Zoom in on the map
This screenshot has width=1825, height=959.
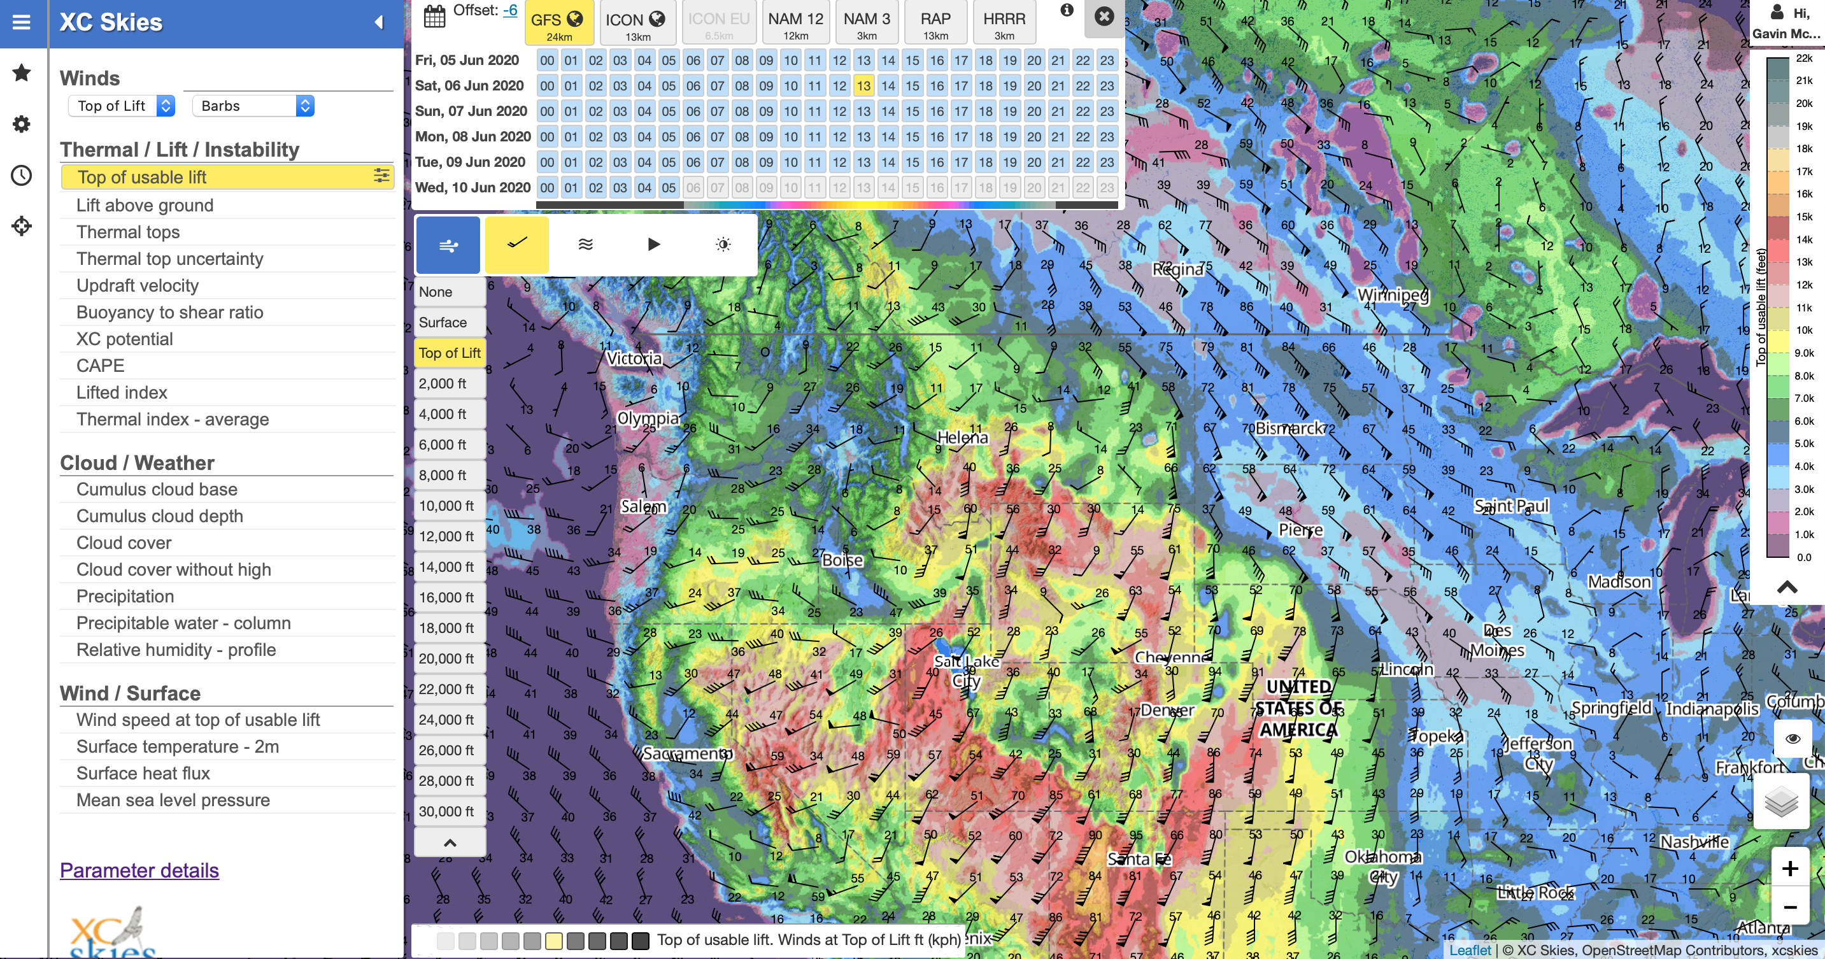[1790, 869]
